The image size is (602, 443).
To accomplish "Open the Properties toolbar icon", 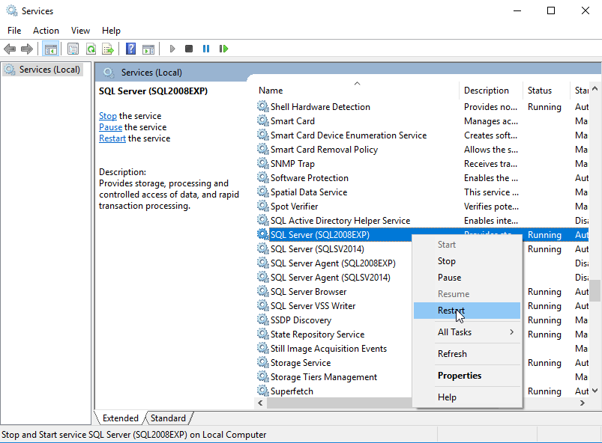I will [x=73, y=49].
